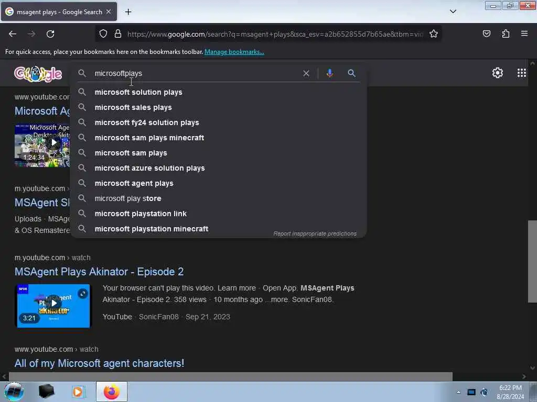This screenshot has width=537, height=402.
Task: Clear the search box with the X
Action: 306,73
